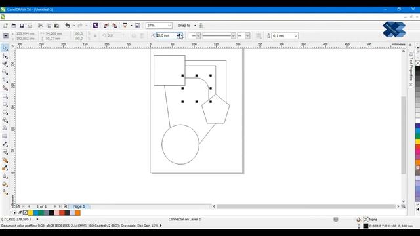Select the Text tool in the toolbox
This screenshot has height=236, width=420.
pos(5,128)
